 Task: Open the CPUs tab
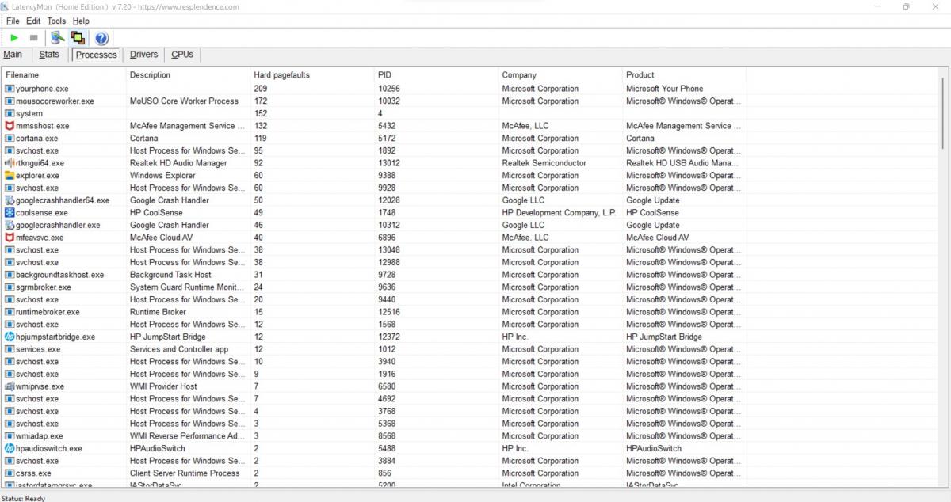click(x=182, y=55)
